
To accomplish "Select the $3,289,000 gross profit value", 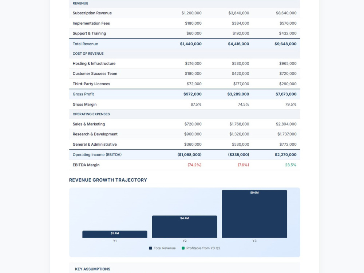I will click(x=238, y=94).
